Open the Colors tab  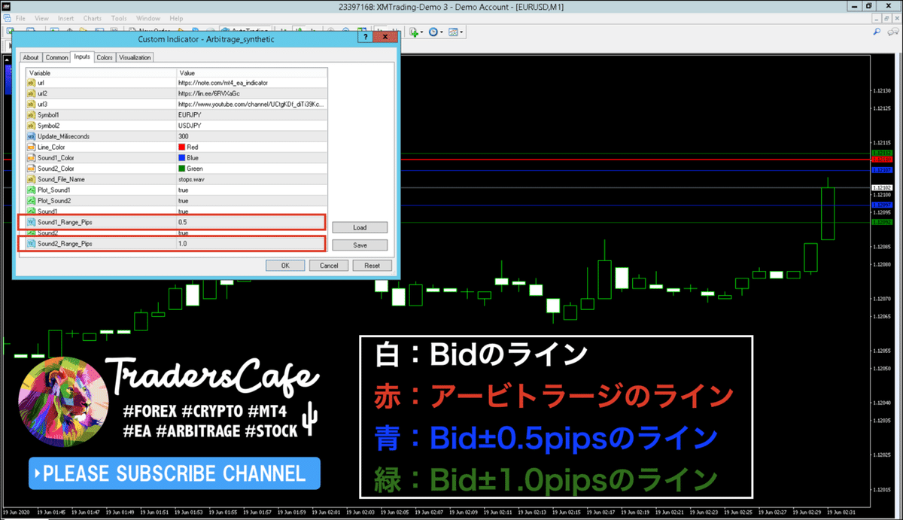click(x=105, y=57)
